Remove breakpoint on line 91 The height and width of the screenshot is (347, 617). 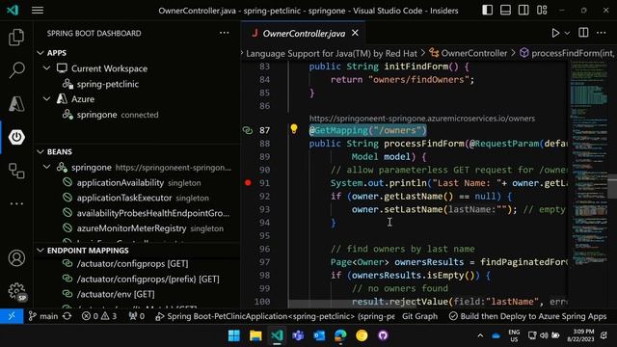248,182
